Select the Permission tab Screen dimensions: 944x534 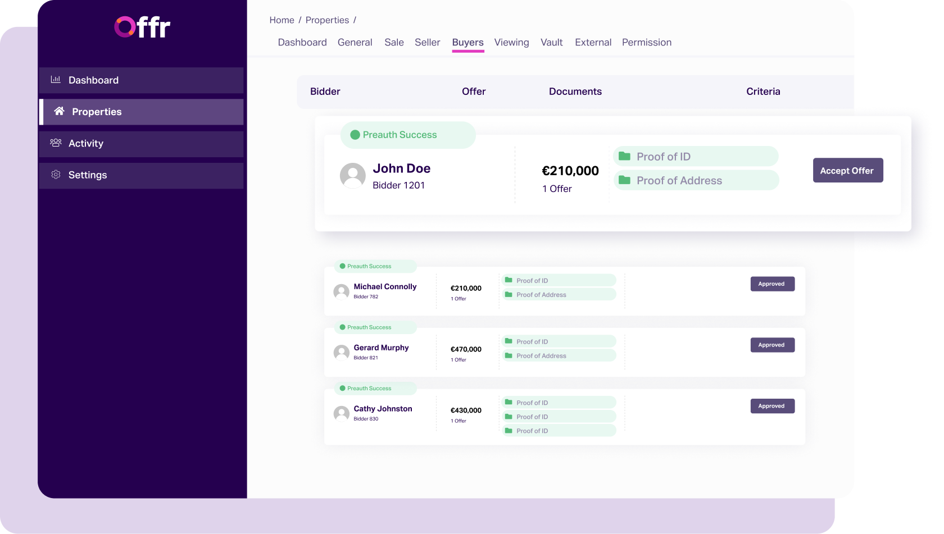[x=646, y=42]
